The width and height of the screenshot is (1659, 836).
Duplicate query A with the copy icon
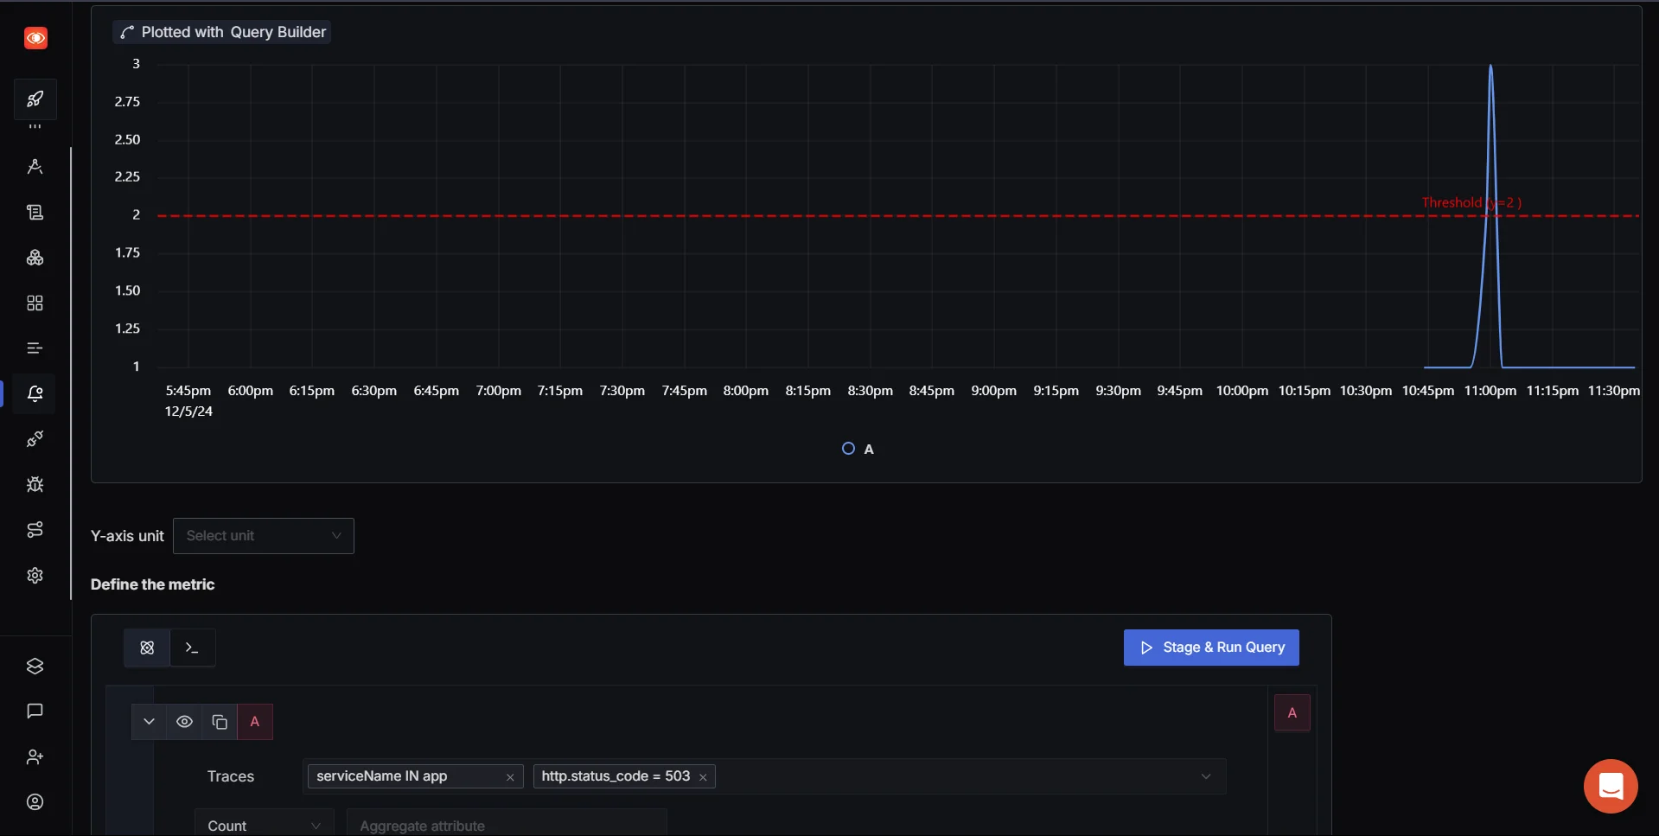point(219,722)
